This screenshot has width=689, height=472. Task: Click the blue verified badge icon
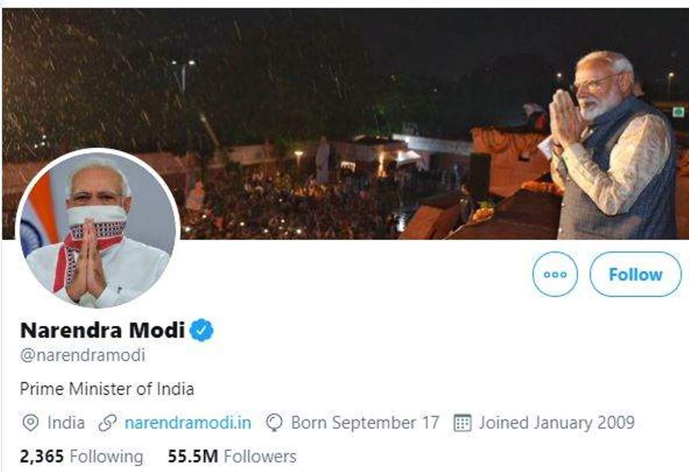click(201, 330)
